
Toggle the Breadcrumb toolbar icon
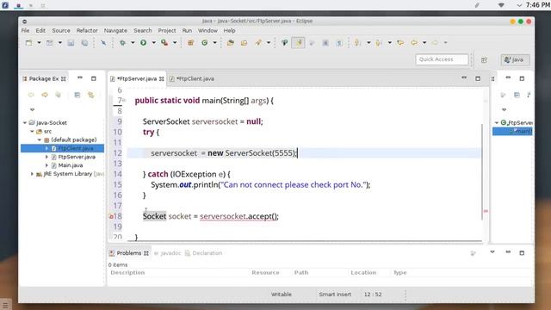click(x=284, y=42)
